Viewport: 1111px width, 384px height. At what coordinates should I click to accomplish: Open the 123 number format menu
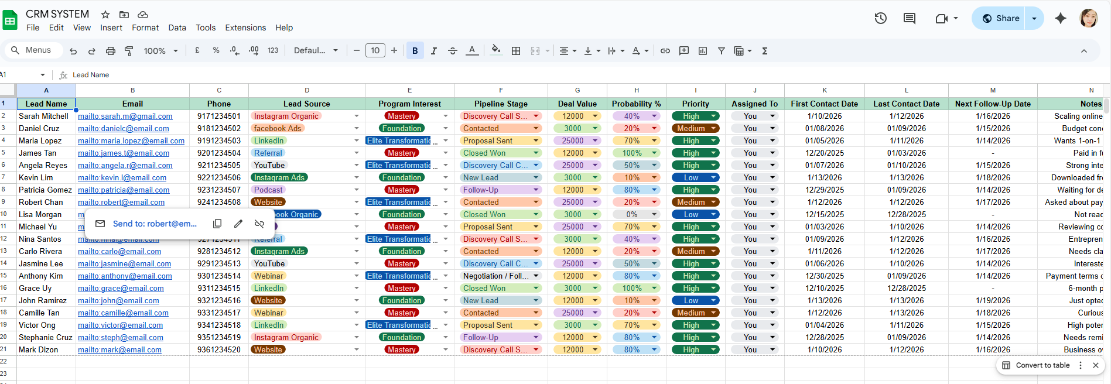[x=273, y=50]
